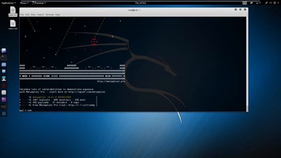Open the Armitage dock icon

click(4, 79)
